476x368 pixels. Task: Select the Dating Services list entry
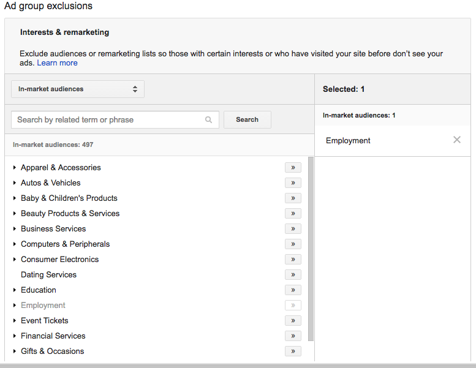click(x=48, y=274)
